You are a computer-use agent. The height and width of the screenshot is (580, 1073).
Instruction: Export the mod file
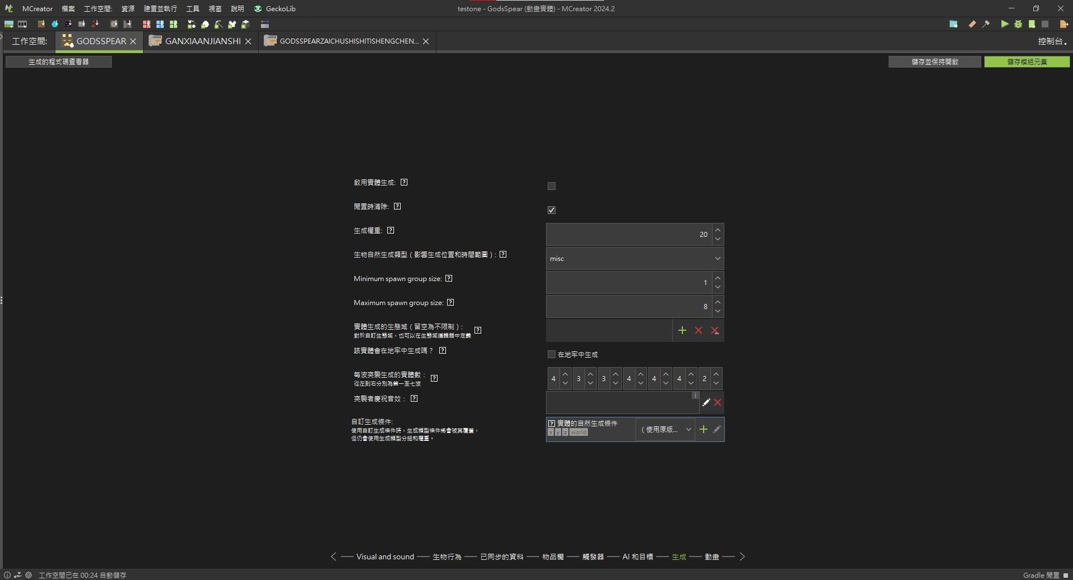pos(1064,24)
